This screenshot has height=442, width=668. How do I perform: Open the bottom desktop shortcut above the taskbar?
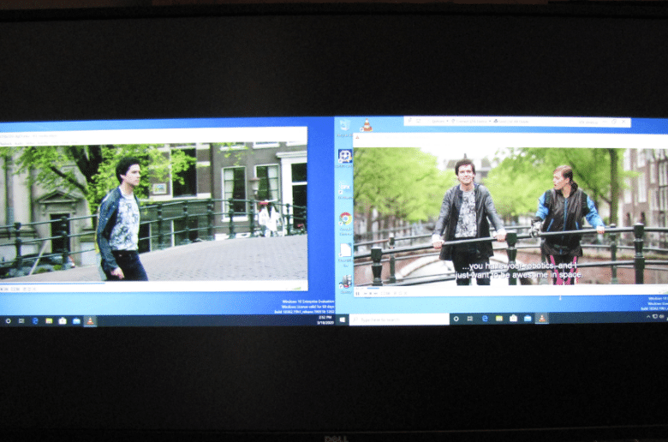[345, 284]
